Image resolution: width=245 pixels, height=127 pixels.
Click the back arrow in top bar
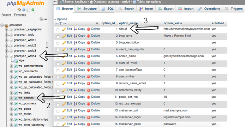pyautogui.click(x=55, y=2)
